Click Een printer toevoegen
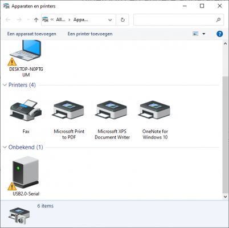 (90, 34)
